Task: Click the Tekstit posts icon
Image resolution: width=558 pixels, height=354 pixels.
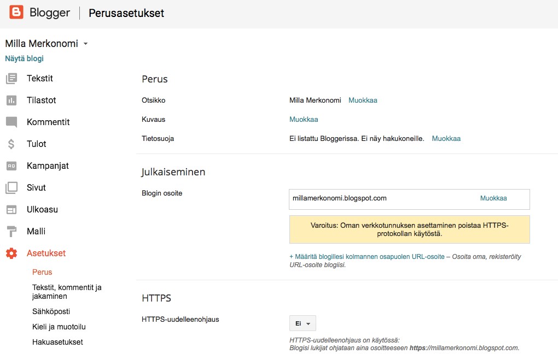Action: 11,79
